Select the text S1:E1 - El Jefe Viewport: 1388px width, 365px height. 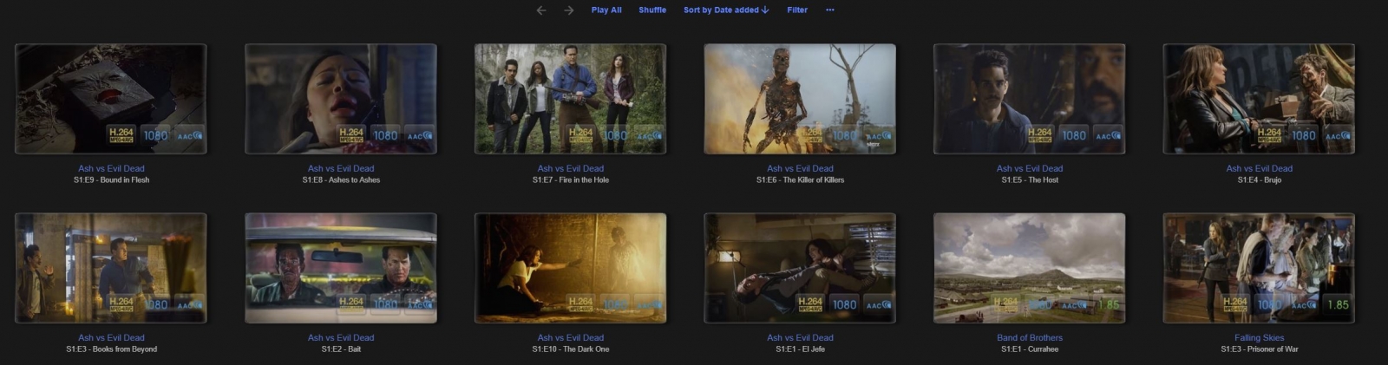tap(800, 349)
